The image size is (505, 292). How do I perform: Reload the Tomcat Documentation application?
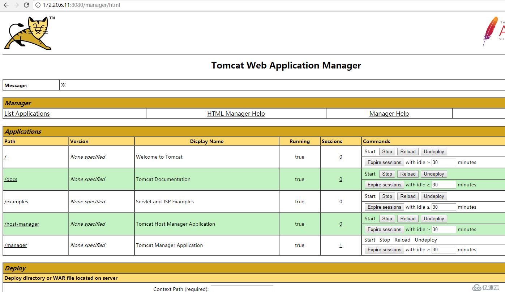[408, 174]
